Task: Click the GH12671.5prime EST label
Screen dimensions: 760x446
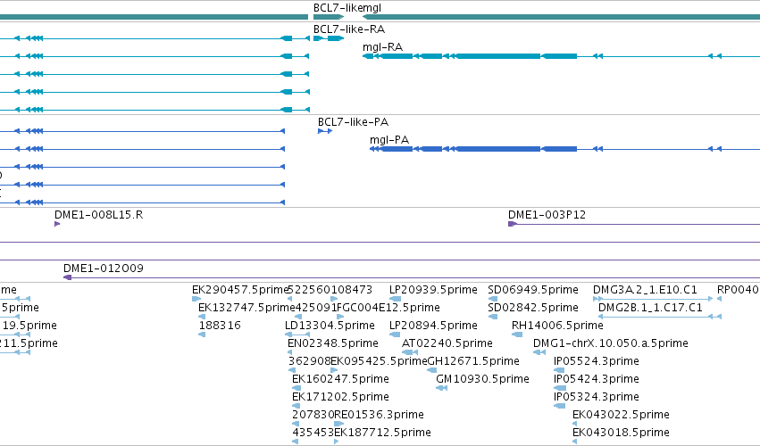Action: click(473, 361)
